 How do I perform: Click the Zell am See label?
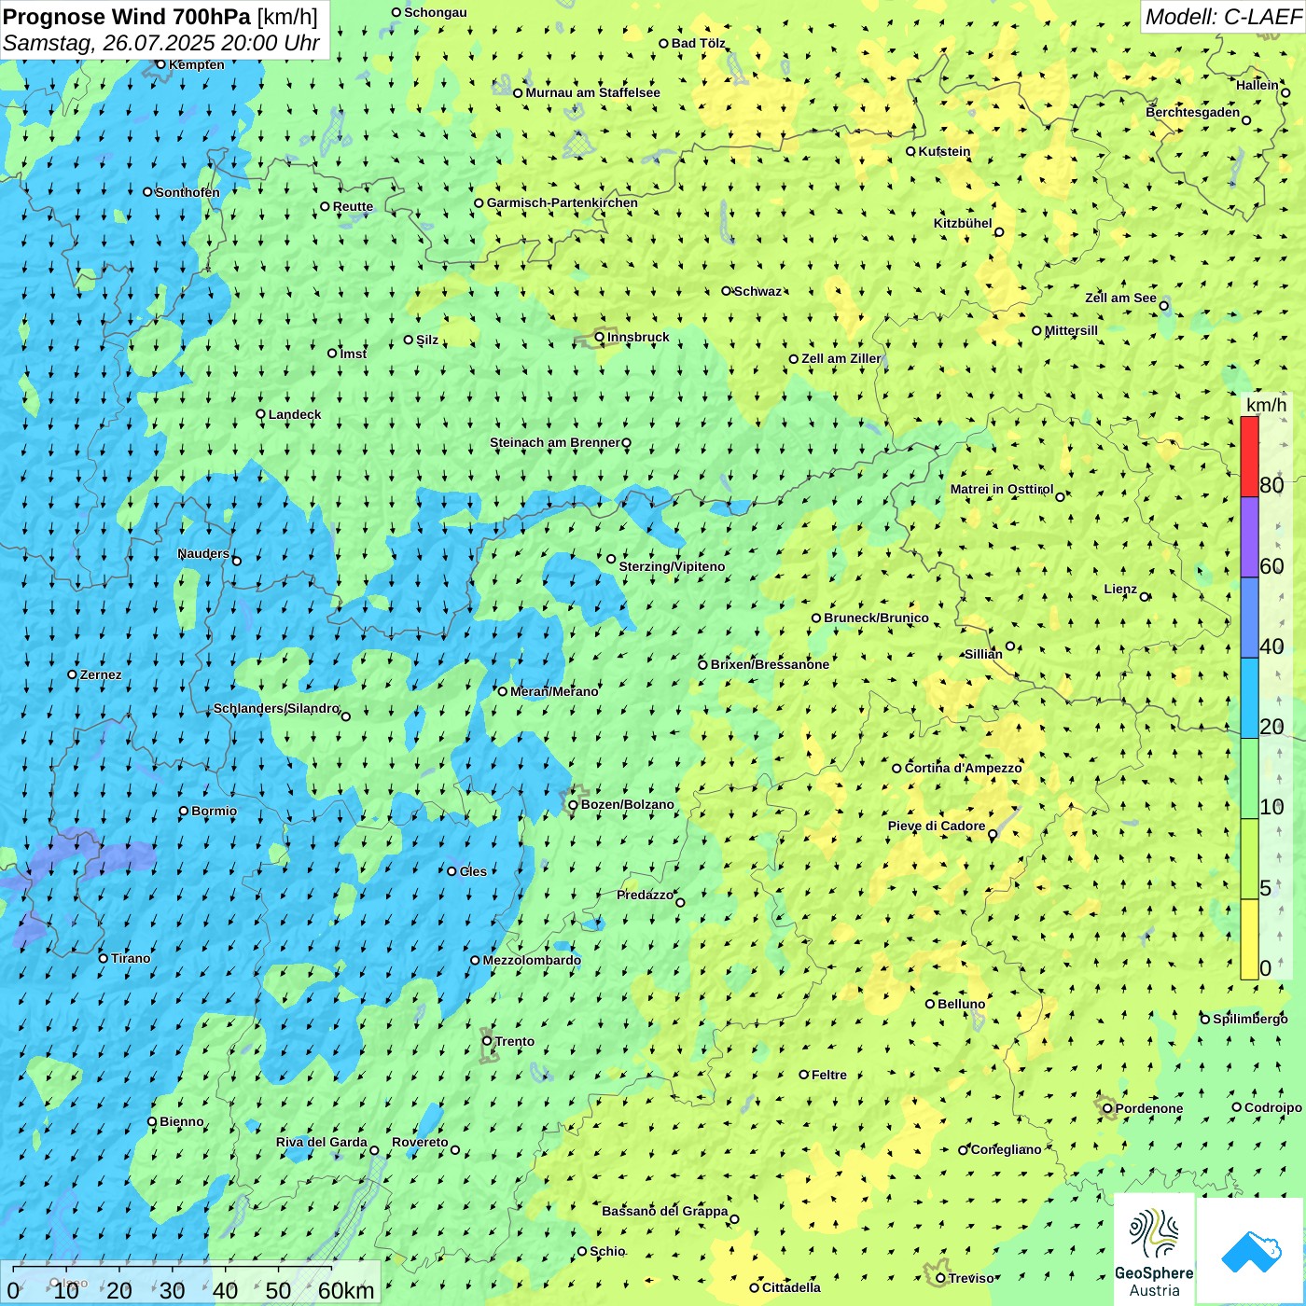coord(1120,298)
